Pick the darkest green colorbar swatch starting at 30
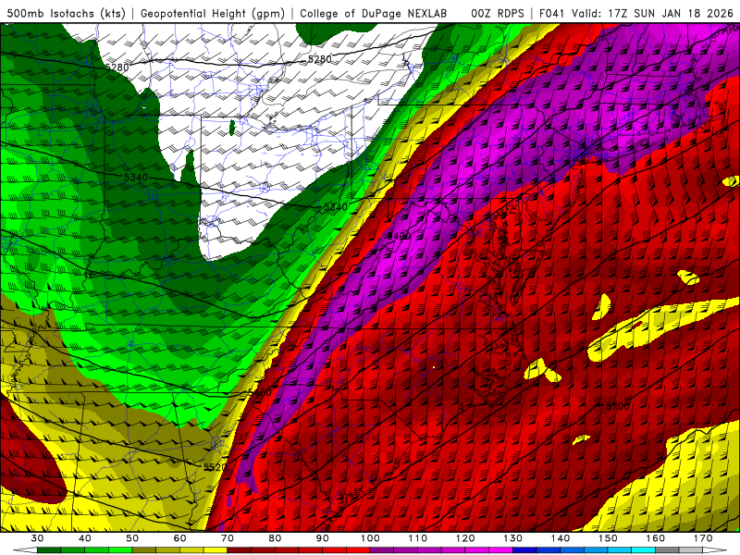 (x=49, y=549)
